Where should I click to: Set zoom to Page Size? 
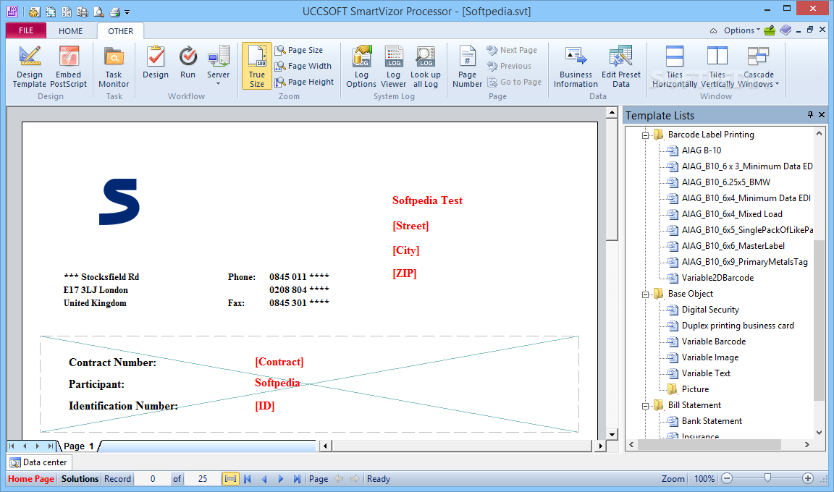click(299, 50)
